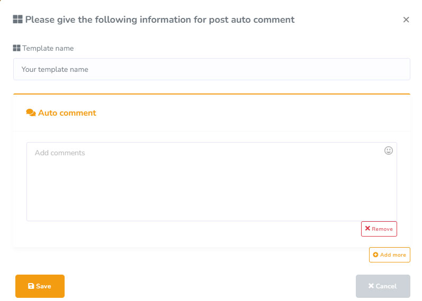Screen dimensions: 422x301
Task: Close the post auto comment dialog
Action: (406, 20)
